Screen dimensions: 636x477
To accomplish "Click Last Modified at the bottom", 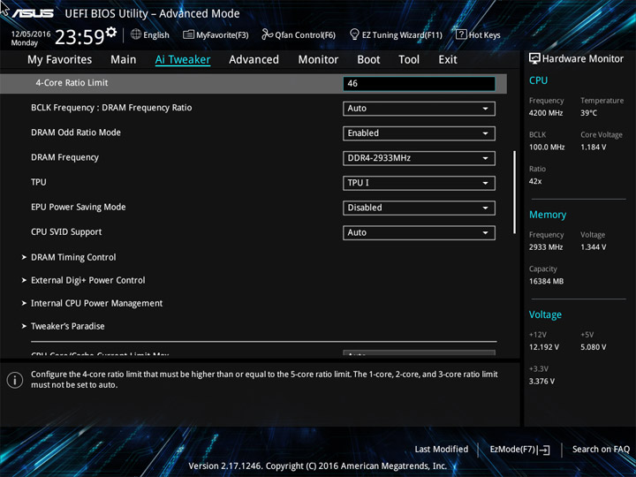I will 442,449.
